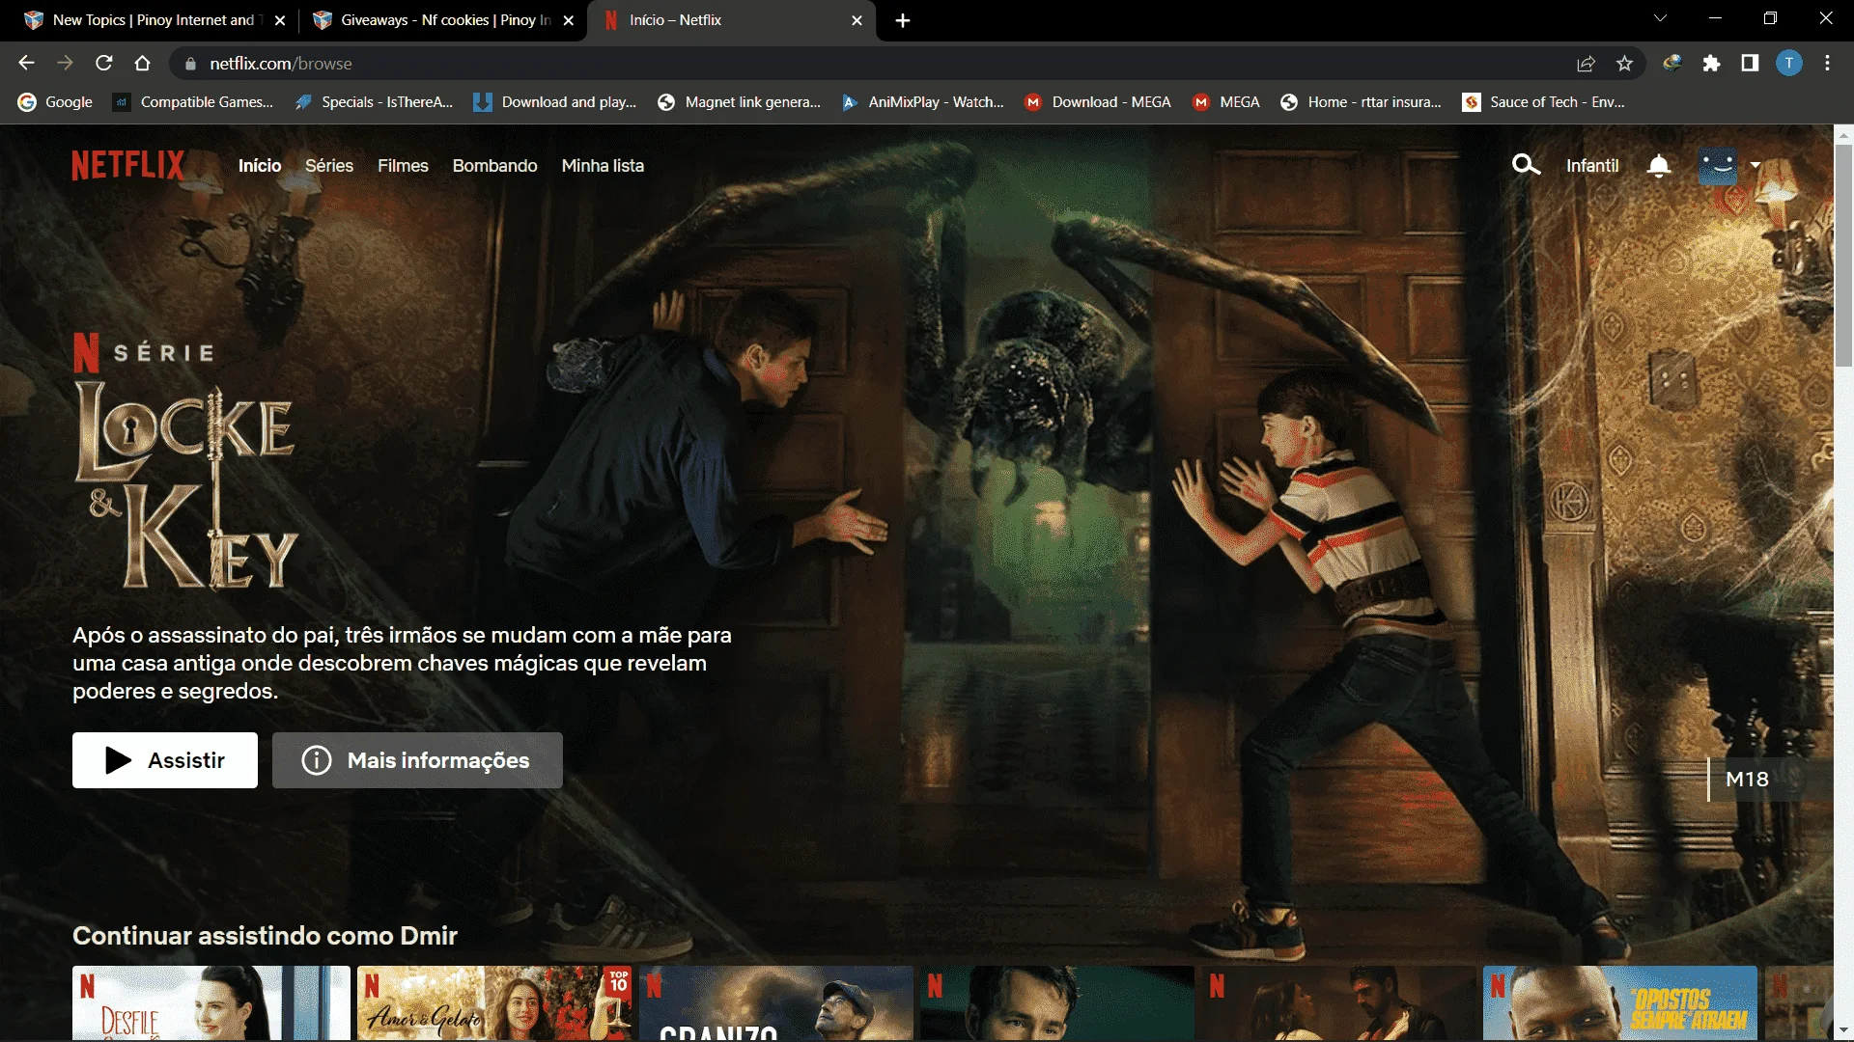Click the browser forward arrow

point(65,64)
